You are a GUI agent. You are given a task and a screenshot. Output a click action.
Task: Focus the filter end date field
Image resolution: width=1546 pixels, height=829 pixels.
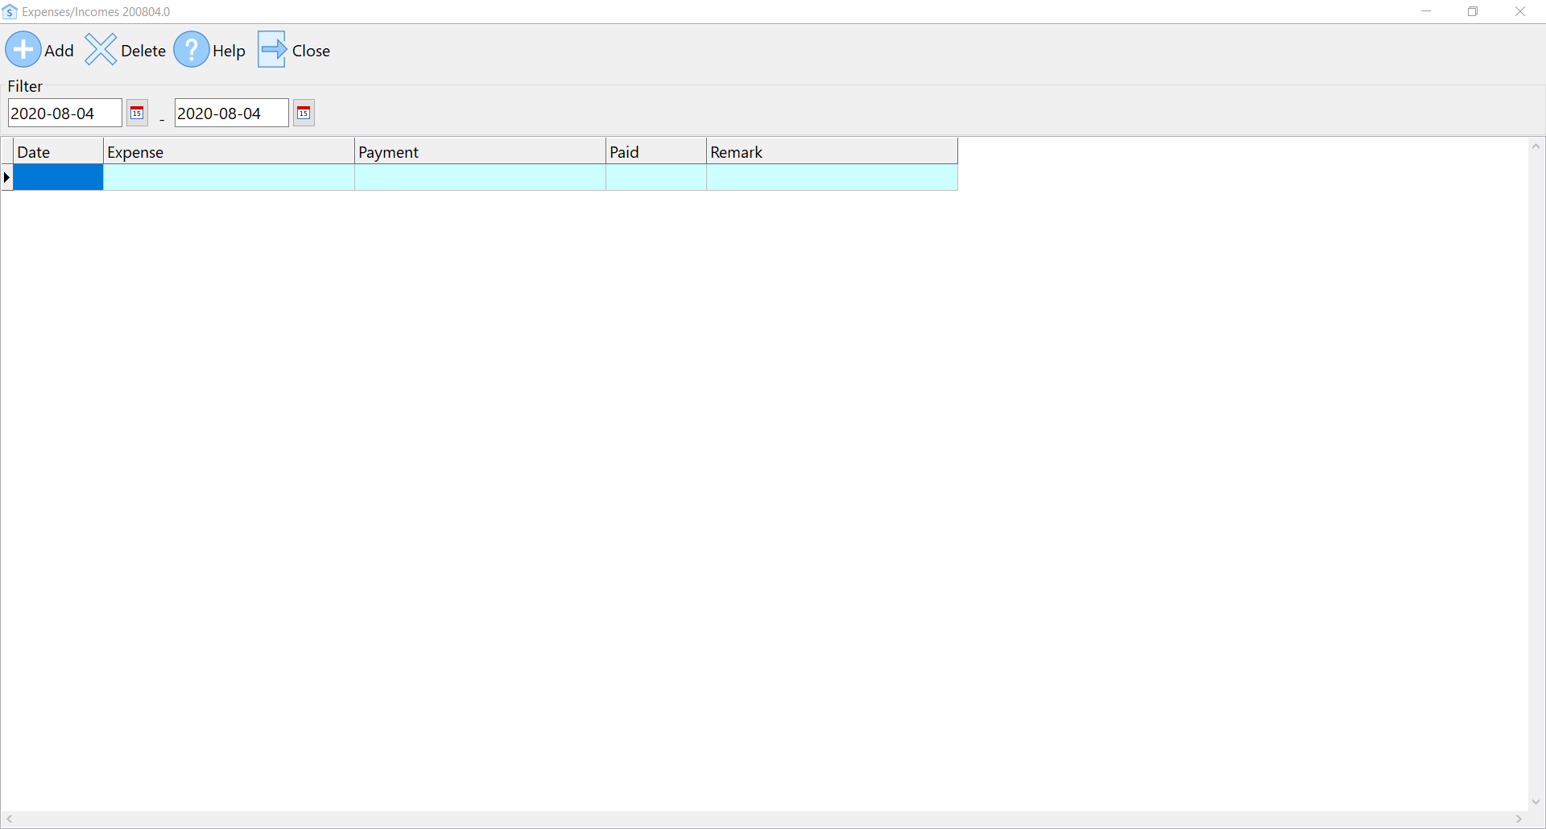pyautogui.click(x=232, y=113)
